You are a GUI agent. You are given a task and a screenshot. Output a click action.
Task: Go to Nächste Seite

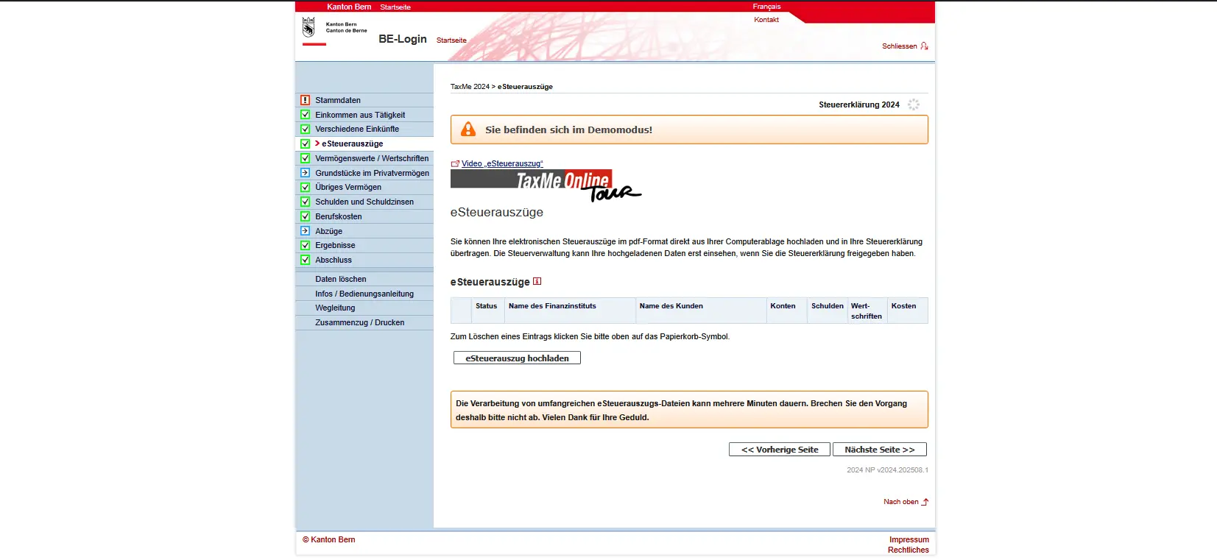click(x=880, y=449)
